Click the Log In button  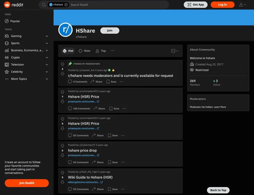(223, 5)
